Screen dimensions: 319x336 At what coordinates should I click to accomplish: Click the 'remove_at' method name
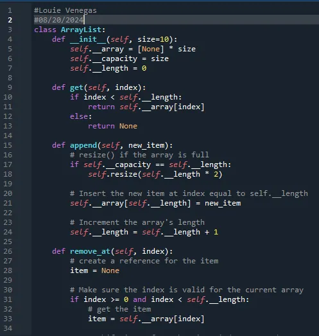click(x=90, y=251)
